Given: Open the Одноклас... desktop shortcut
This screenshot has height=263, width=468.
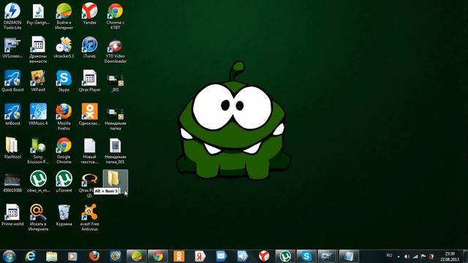Looking at the screenshot, I should [89, 115].
